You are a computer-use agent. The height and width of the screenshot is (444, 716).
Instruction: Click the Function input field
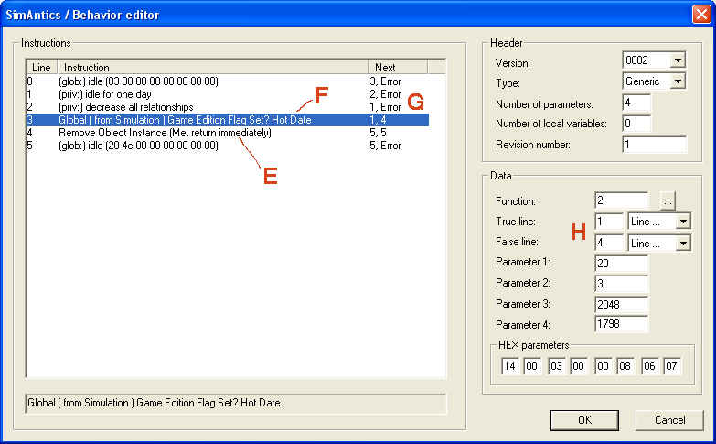click(x=622, y=200)
